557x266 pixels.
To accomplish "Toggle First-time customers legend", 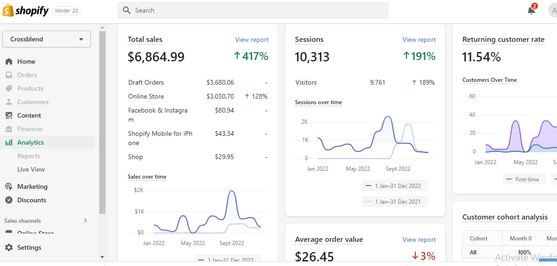I will (x=524, y=179).
